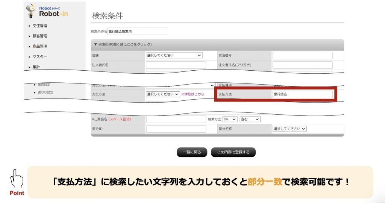The width and height of the screenshot is (385, 203).
Task: Click the Ri_商品名 input field
Action: pyautogui.click(x=176, y=119)
